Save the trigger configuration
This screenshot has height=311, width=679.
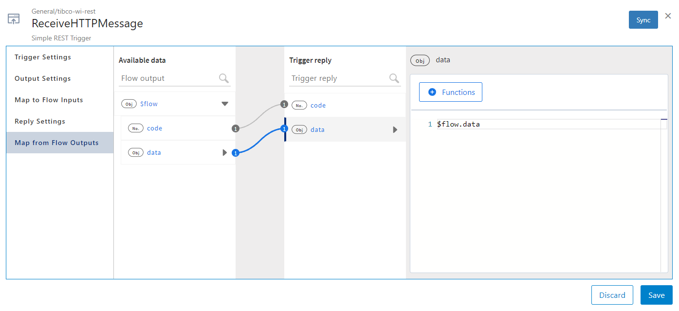pos(656,295)
